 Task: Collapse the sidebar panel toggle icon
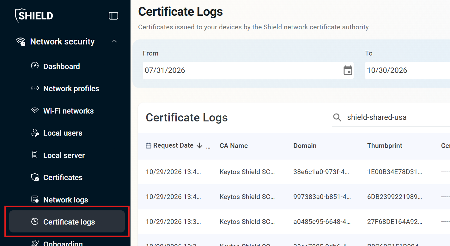tap(113, 16)
